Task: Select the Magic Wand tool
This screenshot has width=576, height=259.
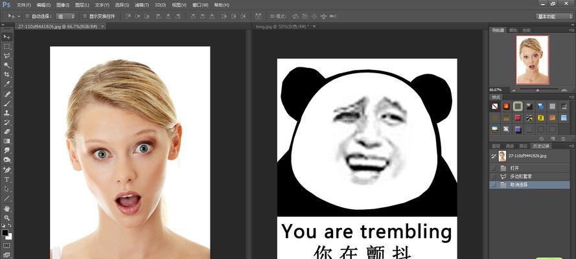Action: [6, 65]
